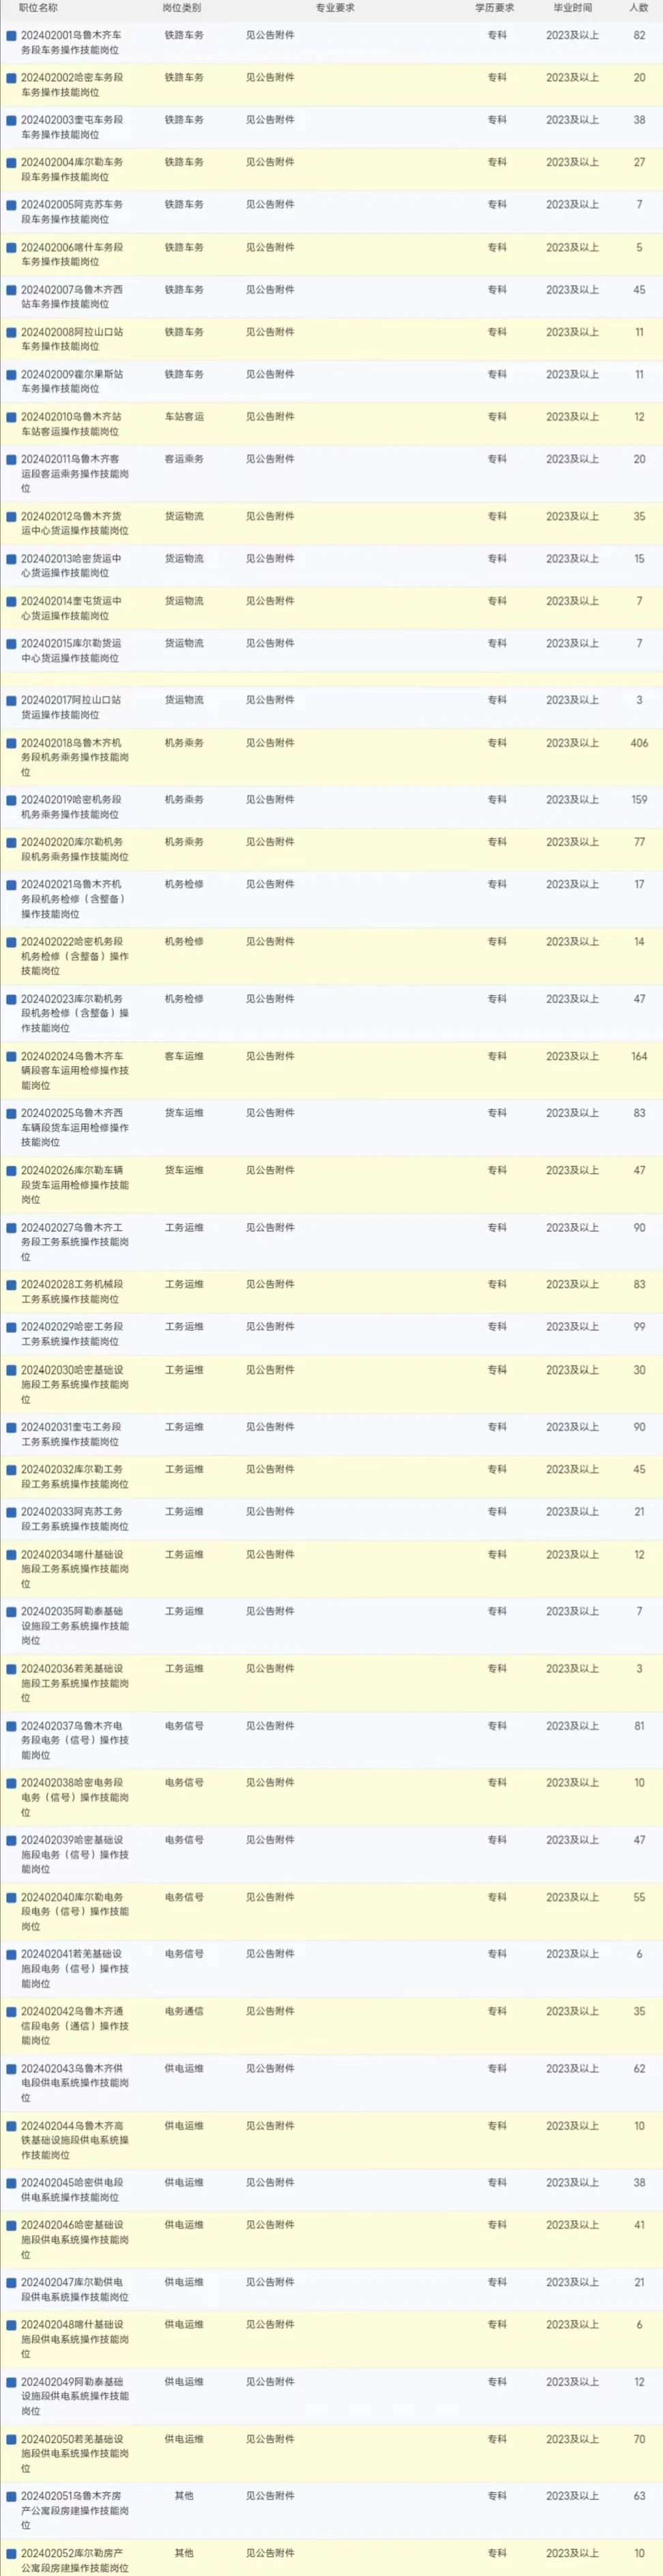Click 见公告附件 in the 2024002003奎屯车务段 row
The width and height of the screenshot is (663, 2576).
tap(269, 120)
